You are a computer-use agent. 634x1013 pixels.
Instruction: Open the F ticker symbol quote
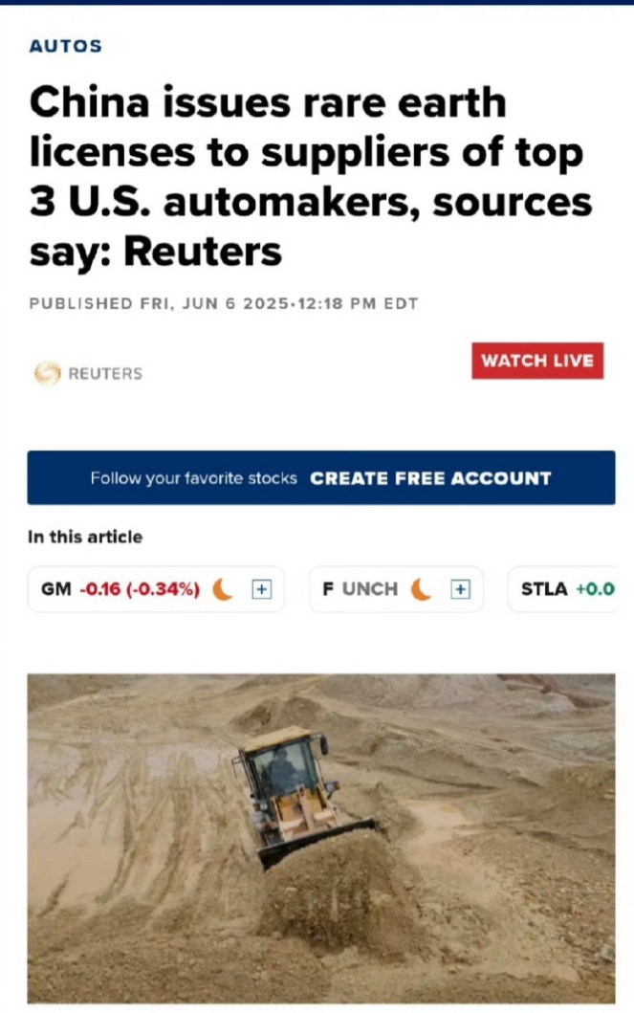[x=328, y=589]
